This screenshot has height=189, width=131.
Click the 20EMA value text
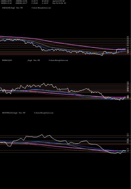pos(6,1)
